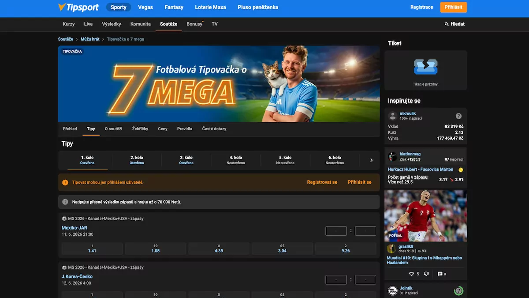The height and width of the screenshot is (298, 529).
Task: Select odds 4.39 for Mexiko-JAR draw
Action: coord(219,249)
